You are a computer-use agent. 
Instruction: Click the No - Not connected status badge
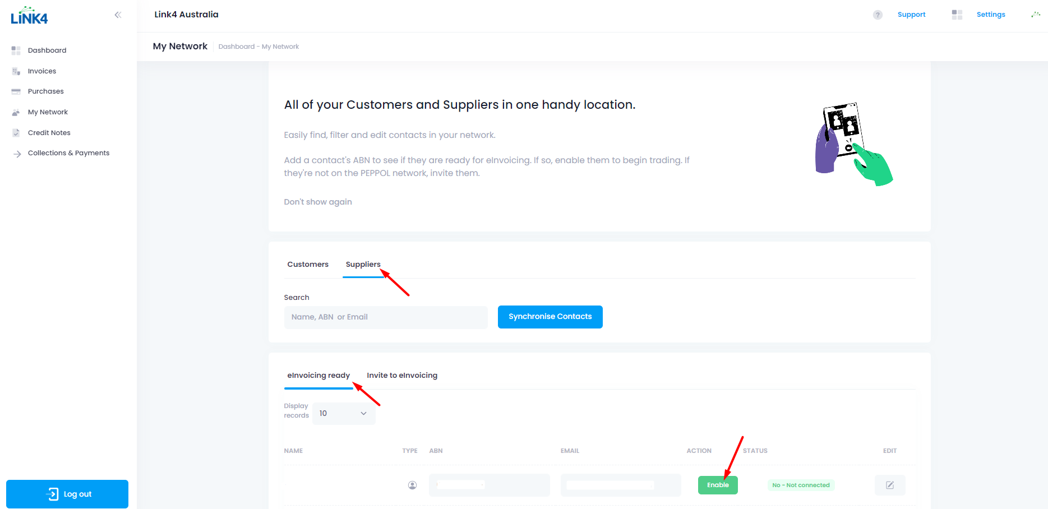(801, 485)
